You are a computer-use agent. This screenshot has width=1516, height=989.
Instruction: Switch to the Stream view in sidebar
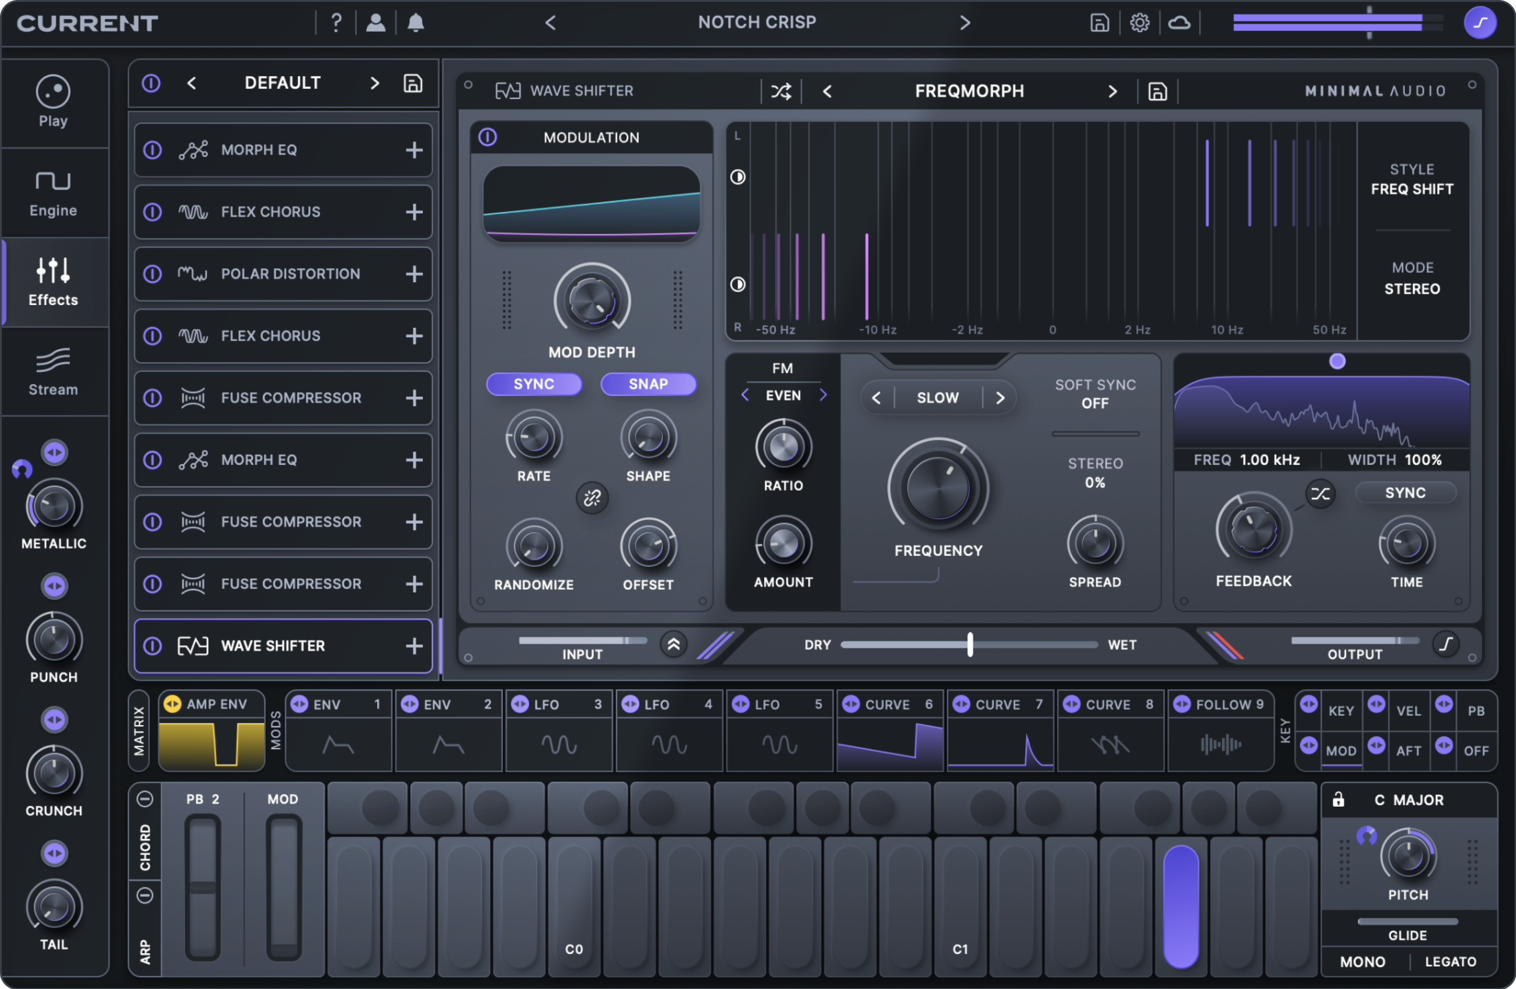(x=53, y=372)
